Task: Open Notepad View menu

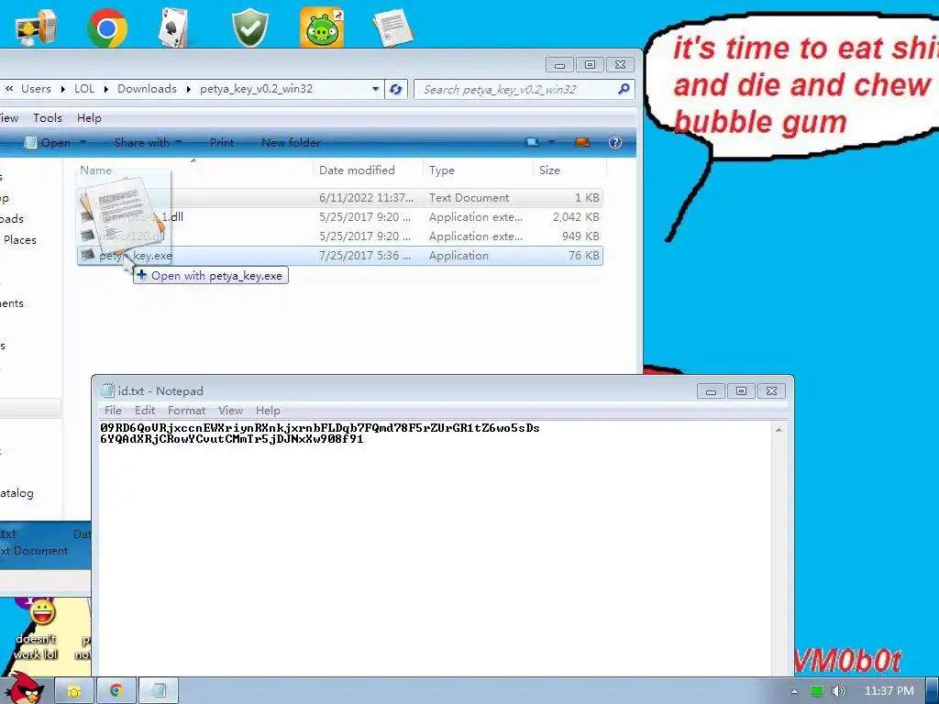Action: point(230,410)
